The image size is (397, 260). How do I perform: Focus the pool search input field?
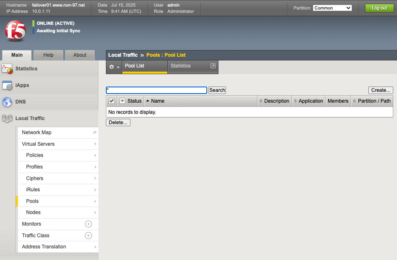click(157, 90)
